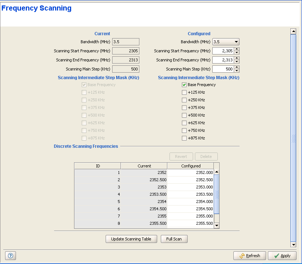Select configured frequency cell 2353.500
The height and width of the screenshot is (264, 302).
click(x=191, y=194)
